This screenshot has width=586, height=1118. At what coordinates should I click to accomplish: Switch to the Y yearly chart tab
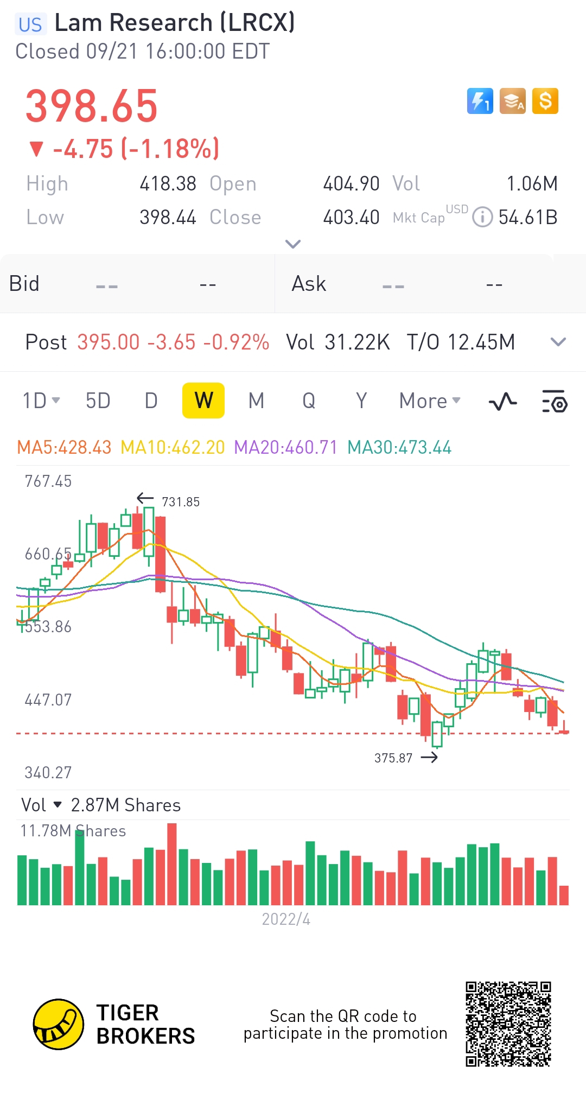(x=361, y=401)
